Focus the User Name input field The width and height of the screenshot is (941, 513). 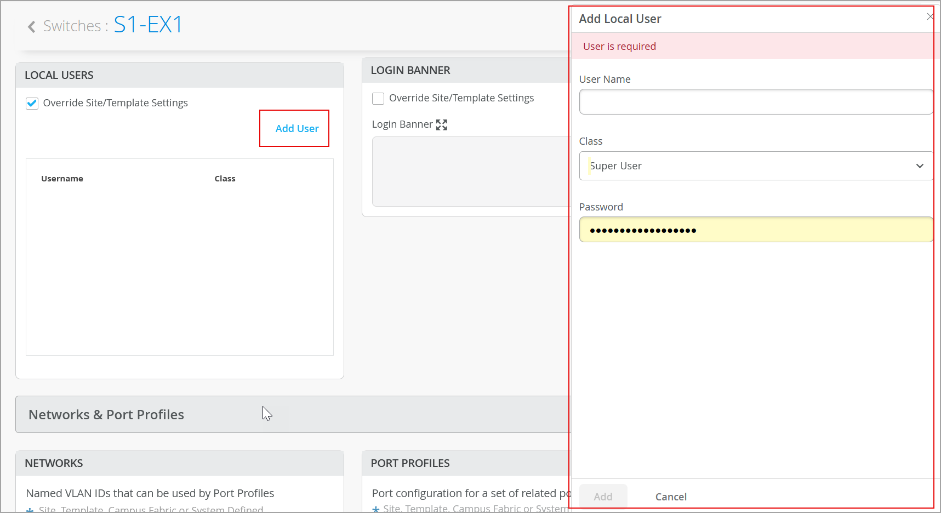tap(755, 102)
